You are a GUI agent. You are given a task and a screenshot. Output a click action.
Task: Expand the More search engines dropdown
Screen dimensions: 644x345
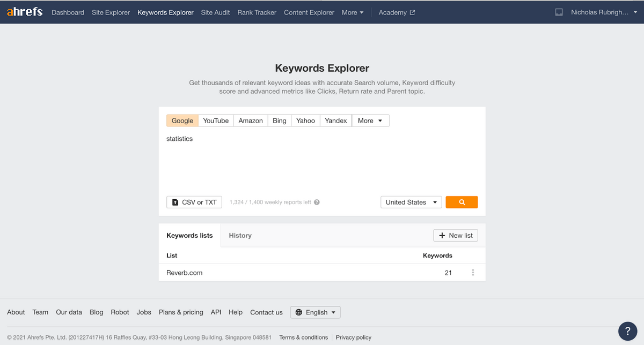point(370,121)
